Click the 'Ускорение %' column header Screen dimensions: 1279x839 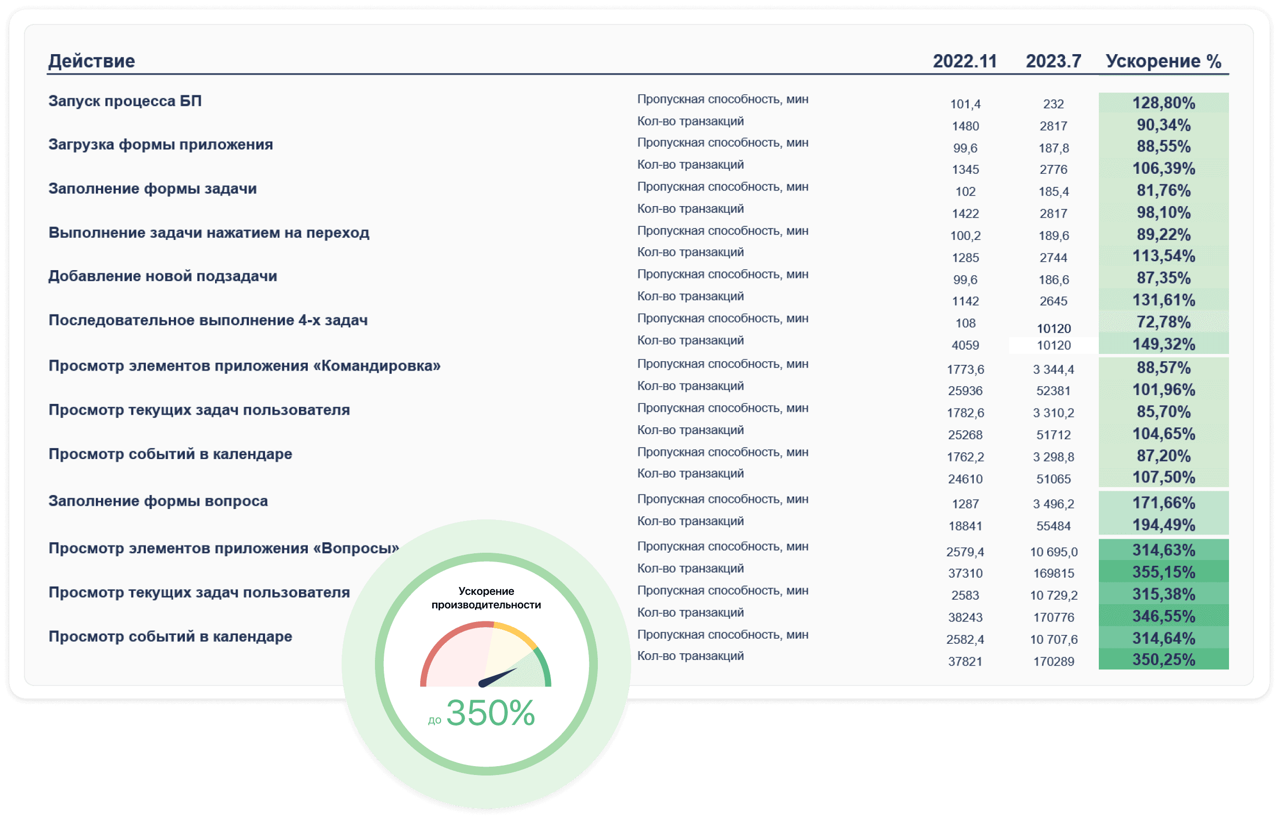tap(1163, 61)
